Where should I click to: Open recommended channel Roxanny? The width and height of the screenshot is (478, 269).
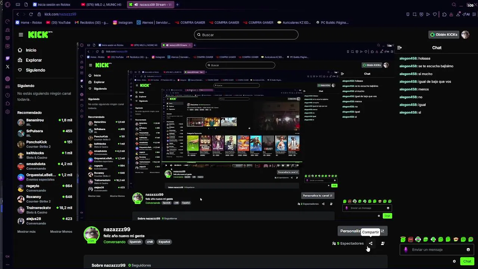coord(45,199)
